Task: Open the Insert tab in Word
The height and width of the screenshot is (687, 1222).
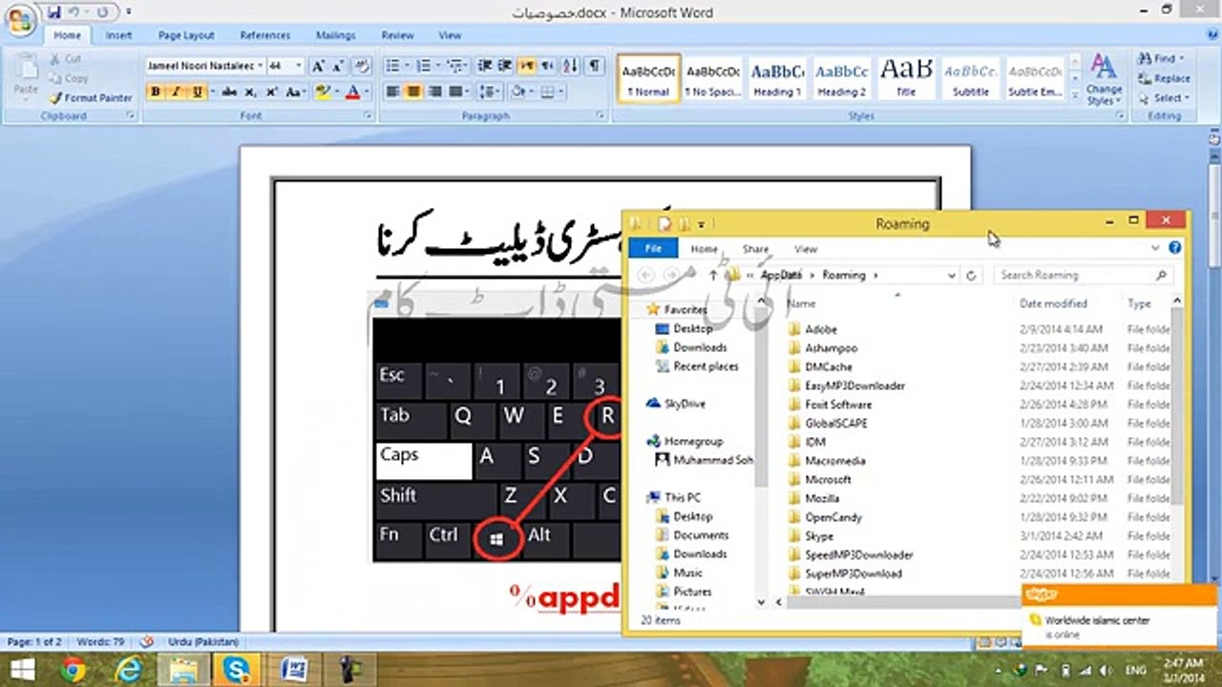Action: coord(118,35)
